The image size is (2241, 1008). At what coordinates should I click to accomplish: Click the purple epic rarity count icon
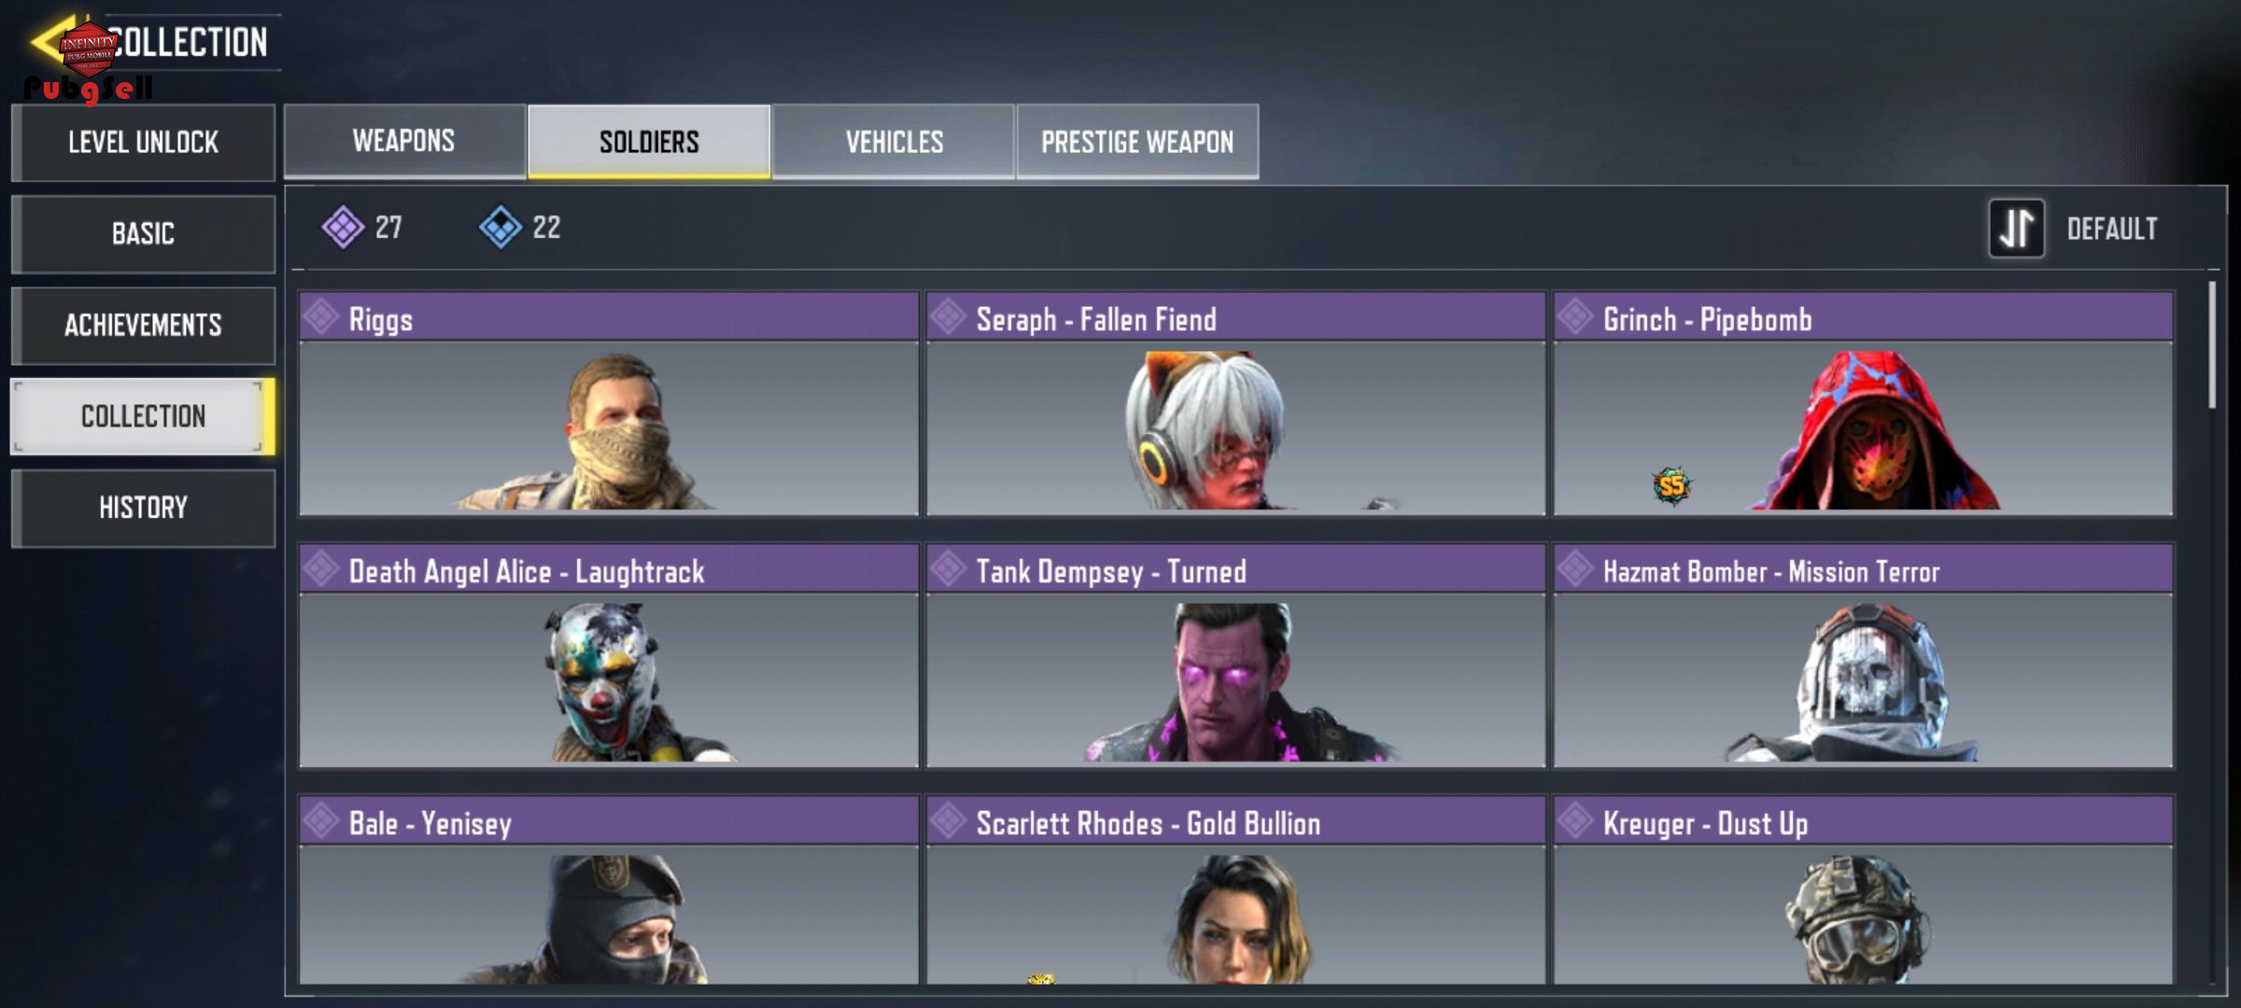point(343,227)
